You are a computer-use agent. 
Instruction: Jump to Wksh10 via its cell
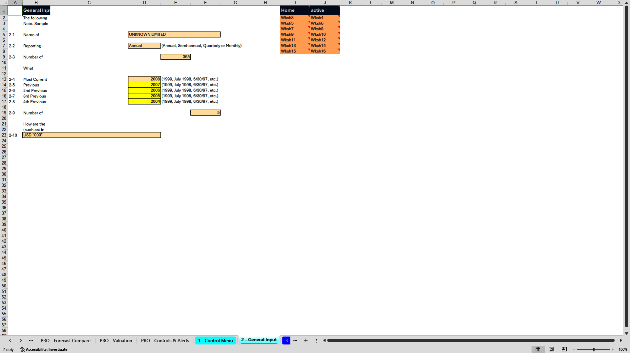pos(325,34)
